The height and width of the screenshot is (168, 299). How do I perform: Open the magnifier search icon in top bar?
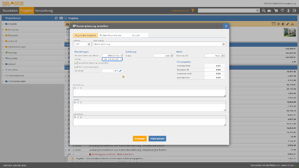pyautogui.click(x=263, y=11)
